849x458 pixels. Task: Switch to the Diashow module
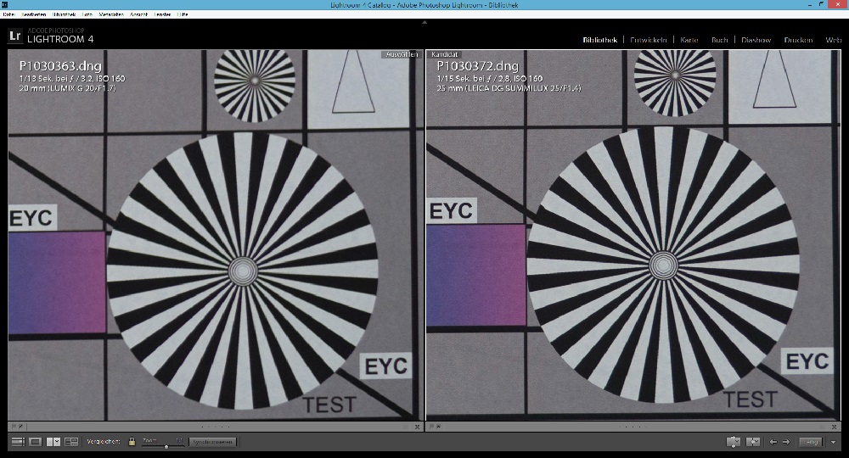coord(756,40)
